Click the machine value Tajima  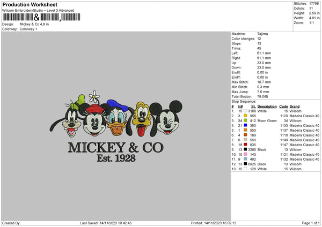(262, 34)
